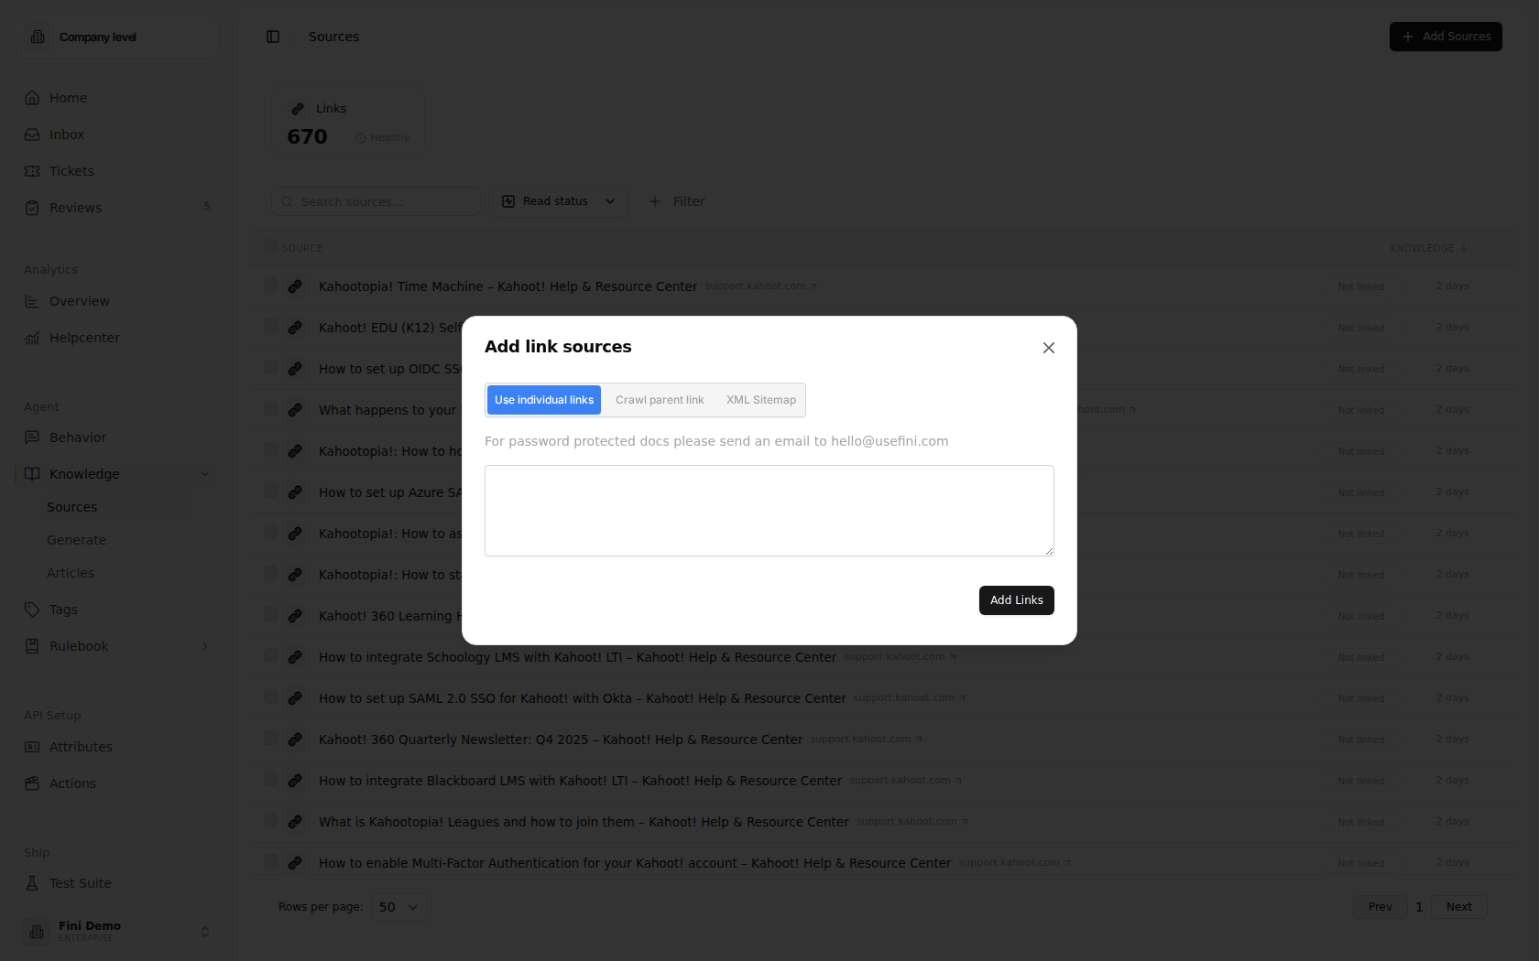Open Articles under Knowledge
1539x961 pixels.
point(71,573)
